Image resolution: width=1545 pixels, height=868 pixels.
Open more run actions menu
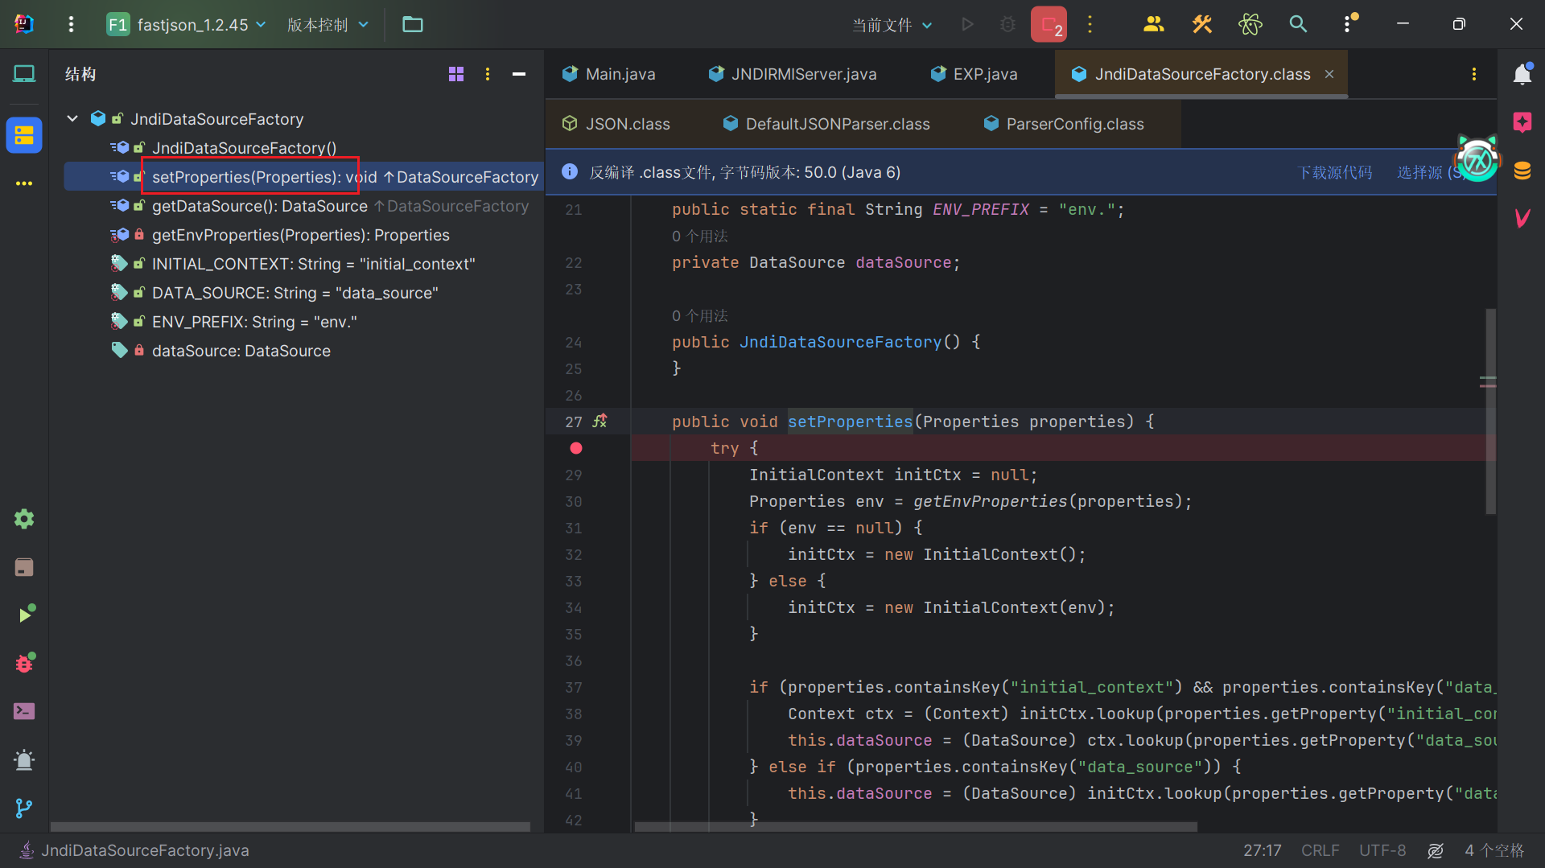coord(1090,24)
